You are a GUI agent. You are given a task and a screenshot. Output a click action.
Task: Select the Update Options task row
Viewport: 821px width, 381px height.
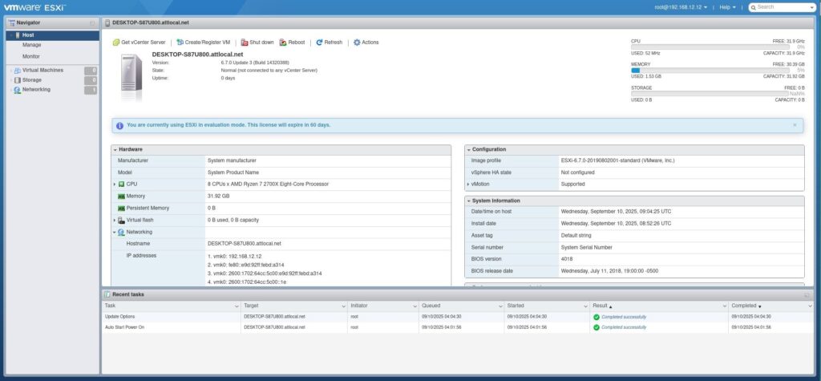[457, 317]
